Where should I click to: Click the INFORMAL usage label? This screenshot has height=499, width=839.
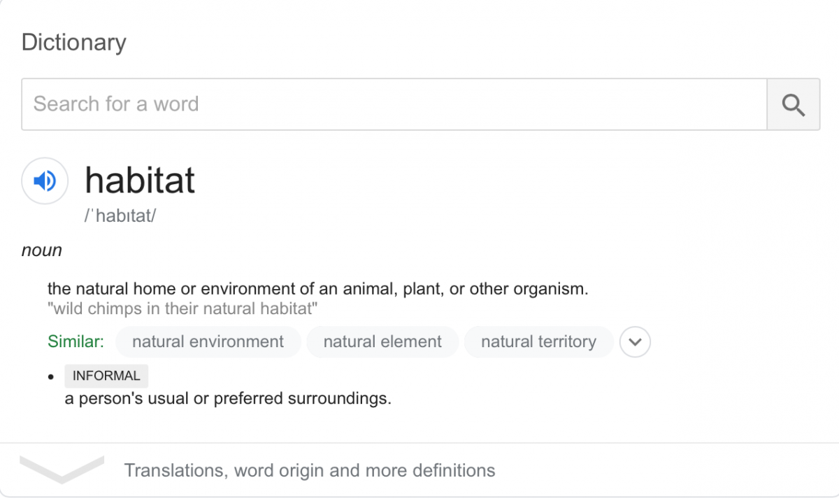[106, 376]
